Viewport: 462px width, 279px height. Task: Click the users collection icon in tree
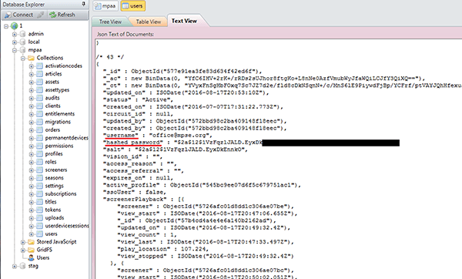39,234
